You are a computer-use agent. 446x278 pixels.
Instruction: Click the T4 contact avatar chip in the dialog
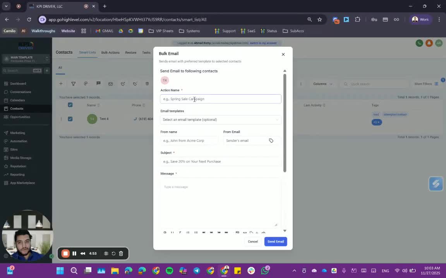coord(165,80)
